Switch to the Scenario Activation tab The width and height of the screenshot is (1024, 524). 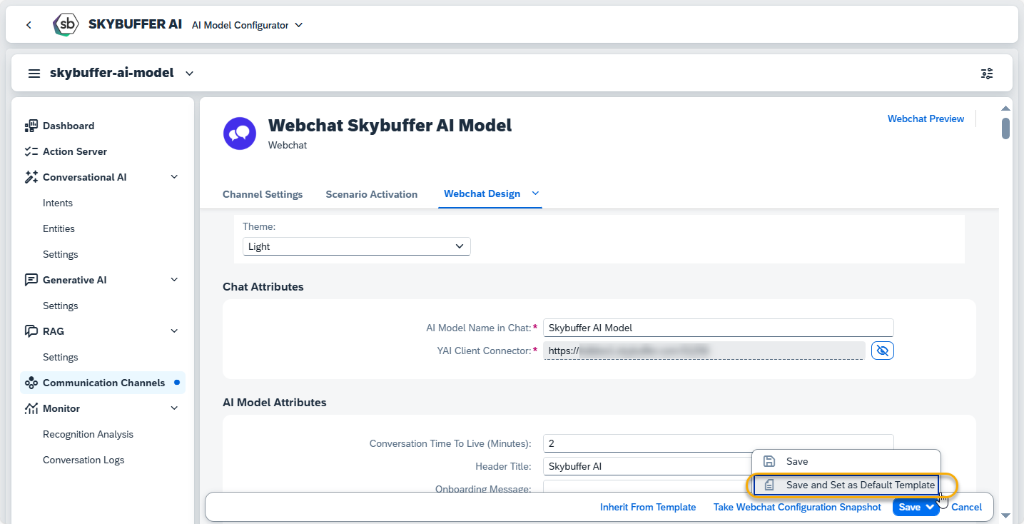372,194
